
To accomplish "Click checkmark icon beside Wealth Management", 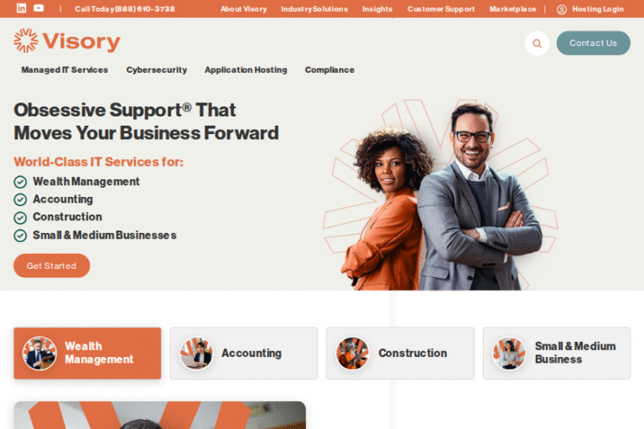I will pos(20,182).
